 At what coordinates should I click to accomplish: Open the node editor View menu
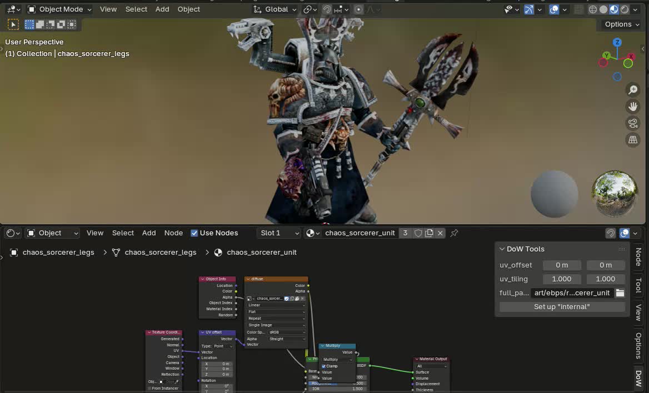(x=95, y=233)
